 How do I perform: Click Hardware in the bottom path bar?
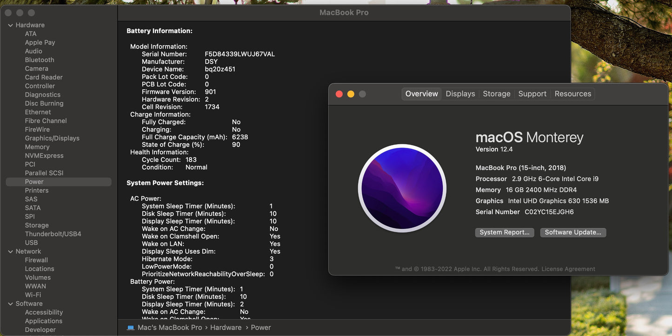pyautogui.click(x=226, y=328)
